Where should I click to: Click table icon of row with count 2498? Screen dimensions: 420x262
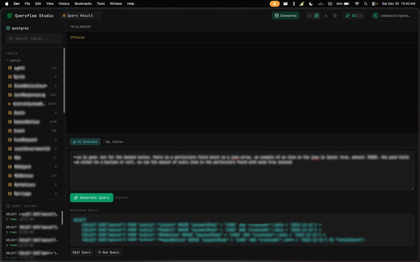(10, 122)
